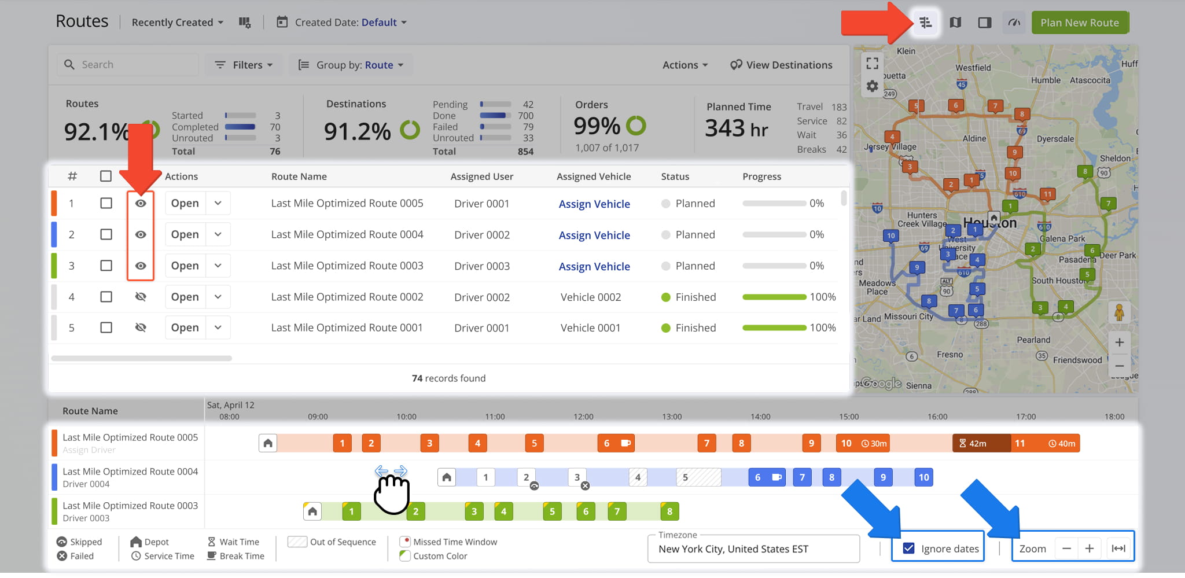Open the Actions menu

(x=685, y=65)
